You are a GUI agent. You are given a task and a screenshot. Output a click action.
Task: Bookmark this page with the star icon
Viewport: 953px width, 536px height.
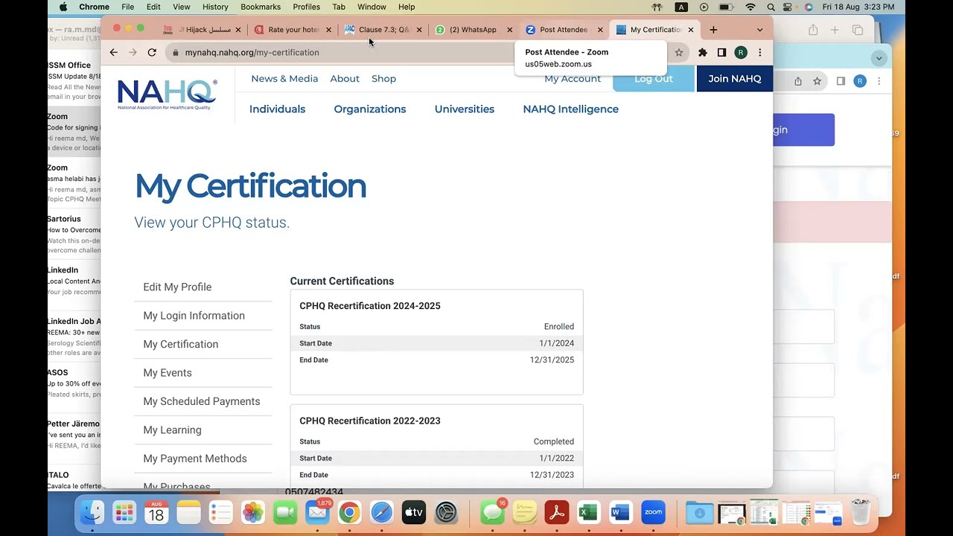click(x=679, y=53)
